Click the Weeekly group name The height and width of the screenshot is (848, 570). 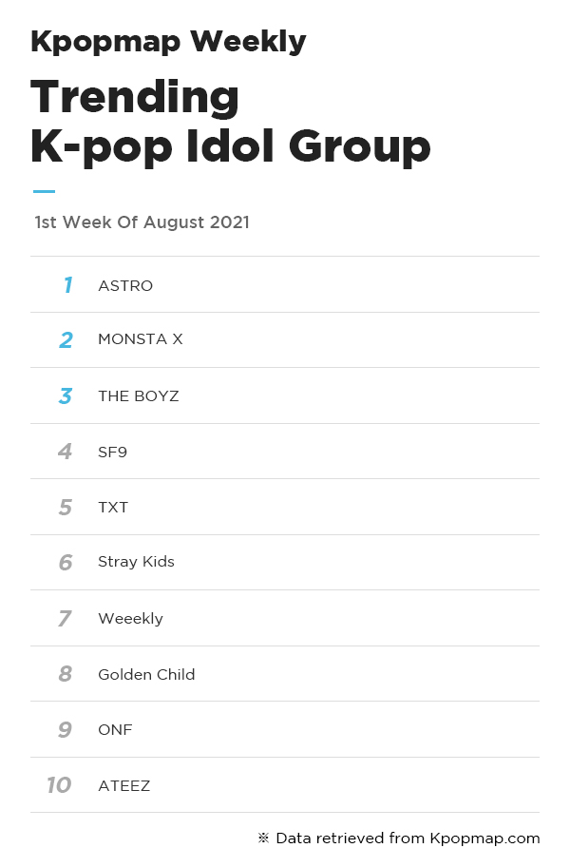[130, 618]
